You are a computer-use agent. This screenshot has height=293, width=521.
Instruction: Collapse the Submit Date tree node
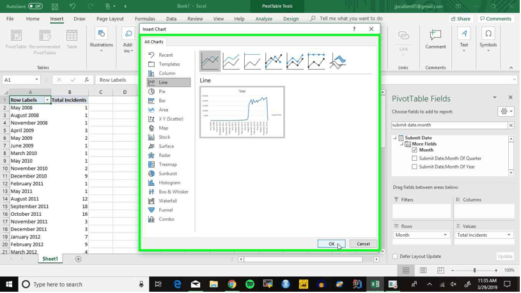(x=394, y=138)
